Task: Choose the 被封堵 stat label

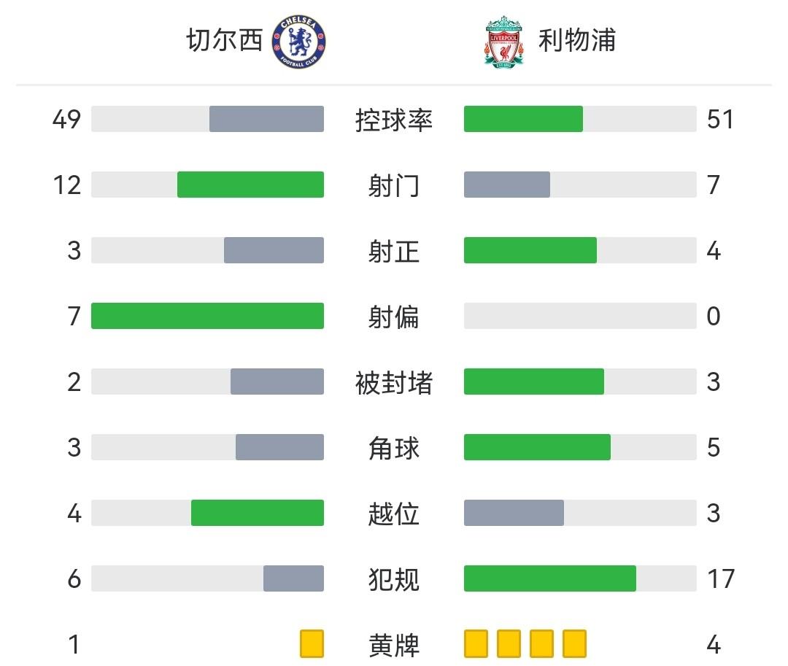Action: point(394,382)
